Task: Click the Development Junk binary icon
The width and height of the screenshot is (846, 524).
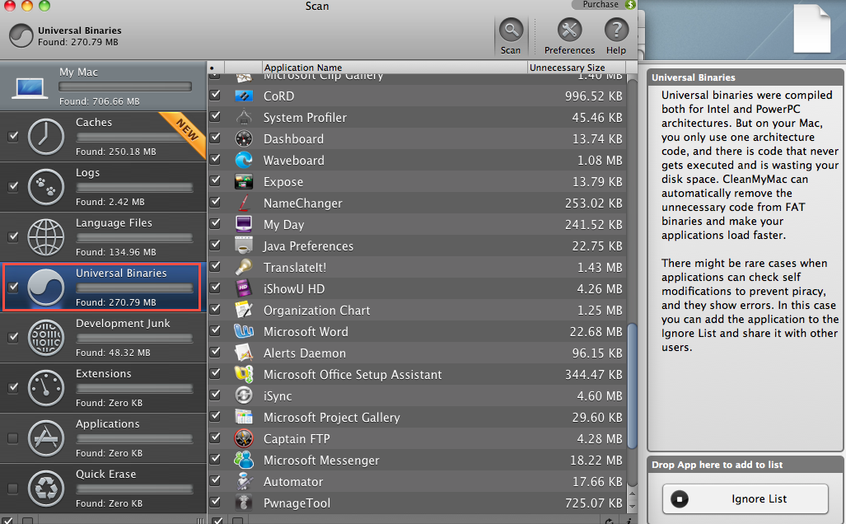Action: click(46, 337)
